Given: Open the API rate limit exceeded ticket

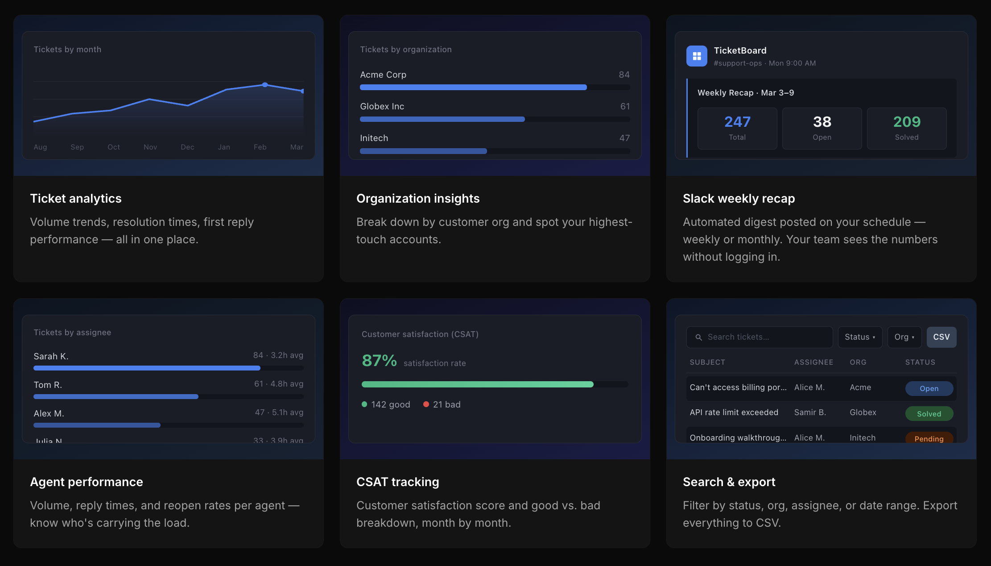Looking at the screenshot, I should pos(734,412).
